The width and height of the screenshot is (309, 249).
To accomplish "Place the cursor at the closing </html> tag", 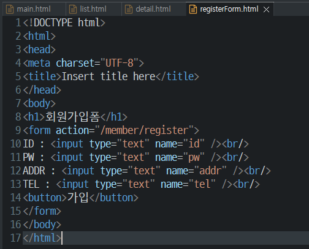I will tap(42, 238).
